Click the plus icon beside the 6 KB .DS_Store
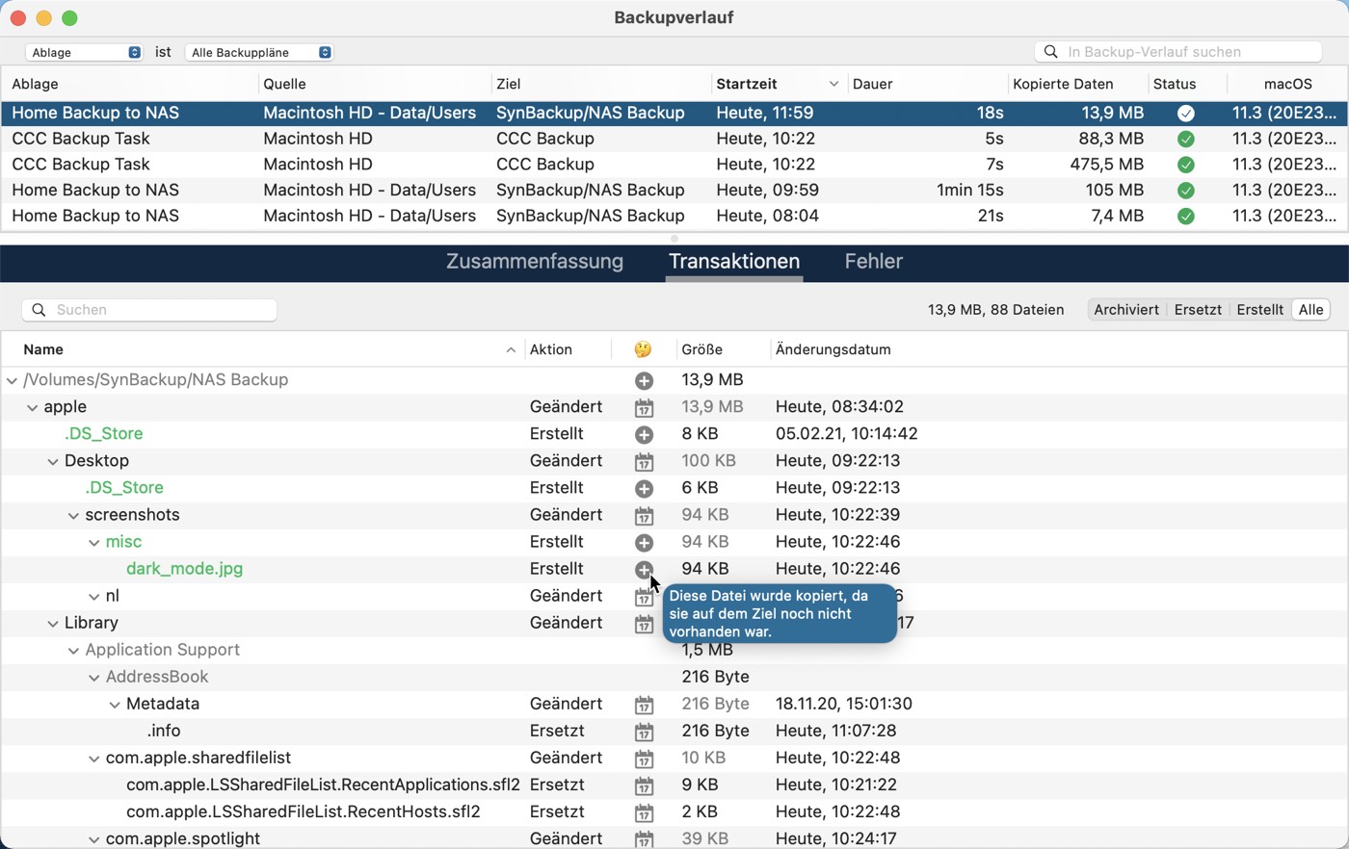This screenshot has width=1349, height=849. pos(644,488)
